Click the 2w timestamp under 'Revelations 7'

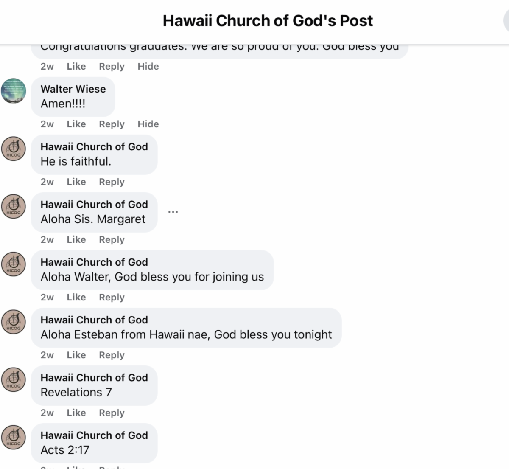pos(47,413)
